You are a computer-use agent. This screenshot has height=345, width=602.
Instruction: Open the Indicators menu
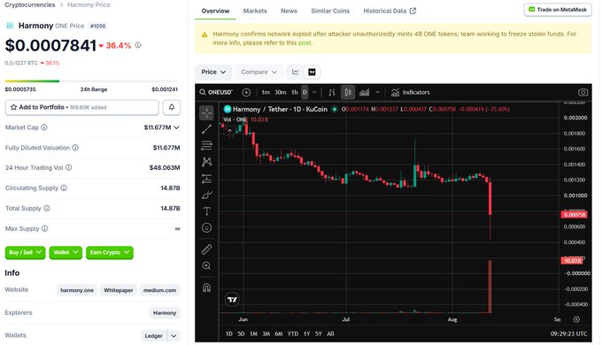click(x=411, y=93)
